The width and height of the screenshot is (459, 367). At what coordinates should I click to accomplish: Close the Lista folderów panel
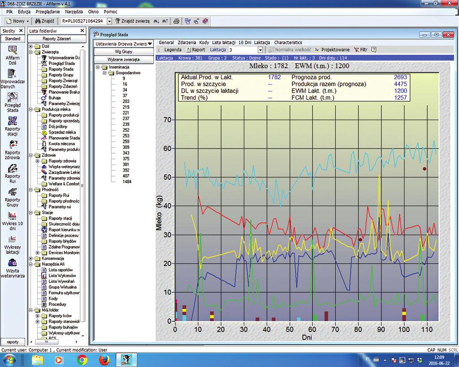click(x=82, y=30)
